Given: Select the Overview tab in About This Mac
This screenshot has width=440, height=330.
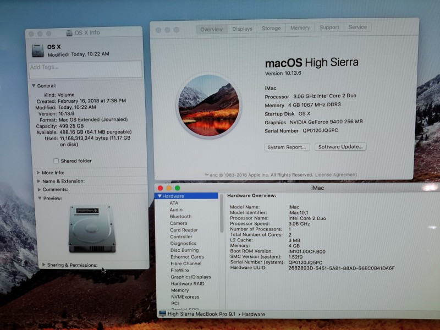Looking at the screenshot, I should (212, 29).
